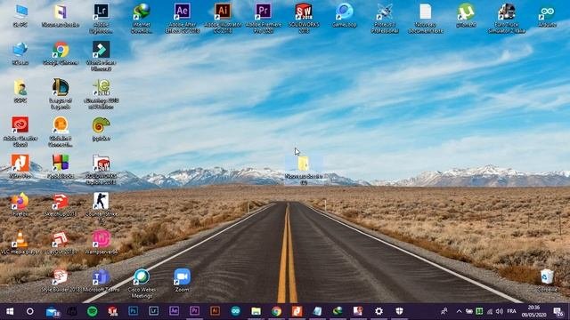Select Google Chrome desktop shortcut
The image size is (570, 320).
[x=61, y=53]
